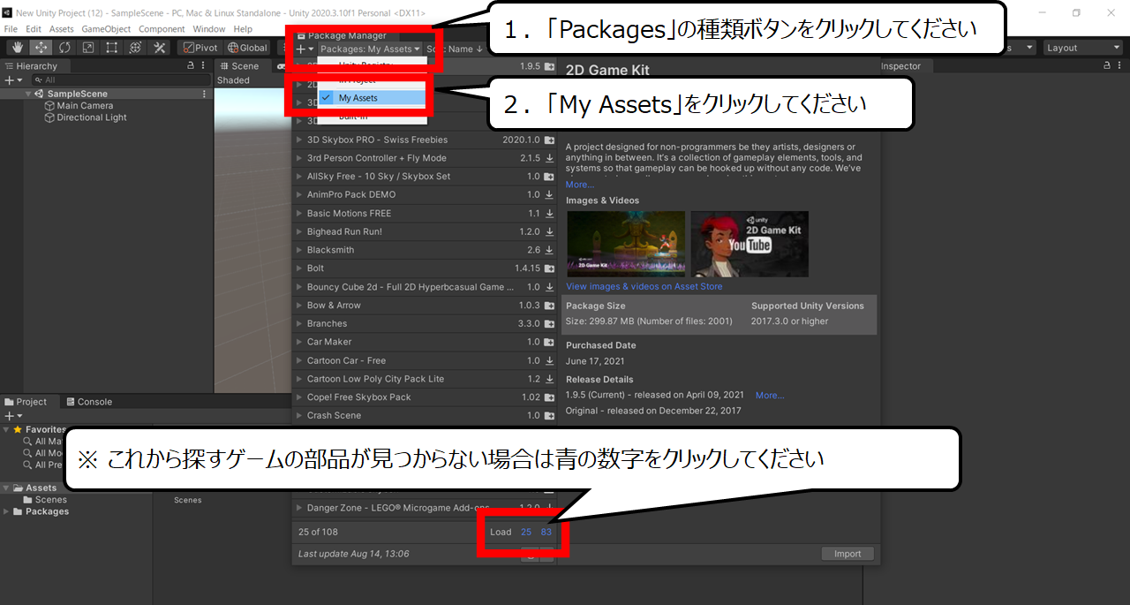Select Directional Light object
1130x605 pixels.
pos(92,117)
